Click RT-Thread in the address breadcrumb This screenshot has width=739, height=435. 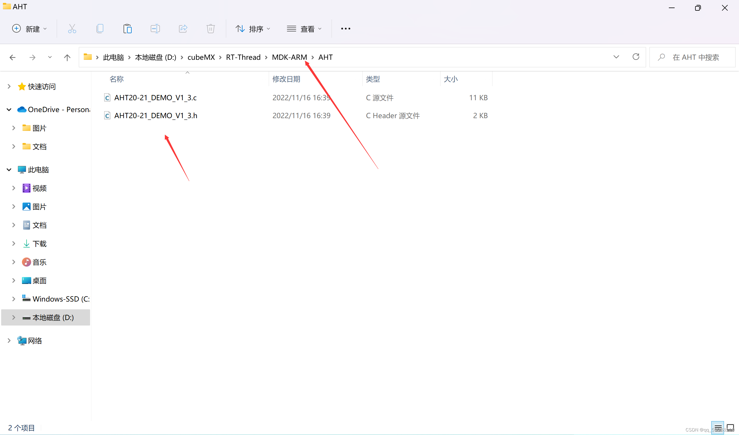243,57
